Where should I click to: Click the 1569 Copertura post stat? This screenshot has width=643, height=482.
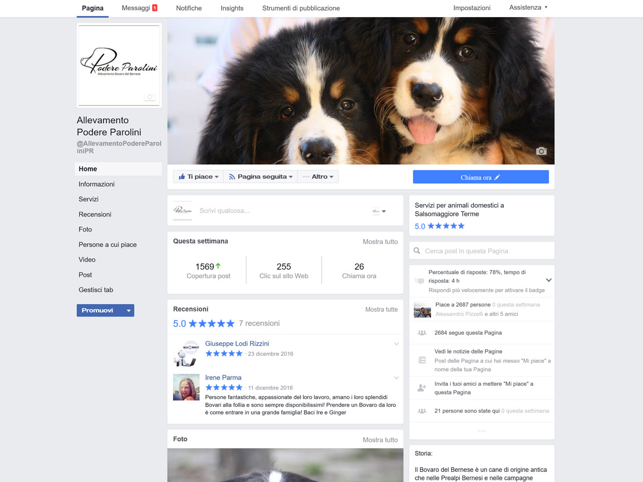(x=208, y=271)
